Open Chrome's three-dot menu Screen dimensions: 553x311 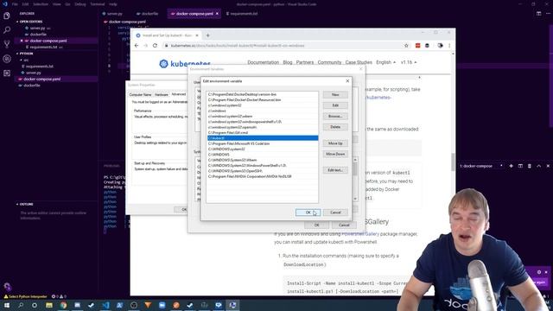(449, 46)
